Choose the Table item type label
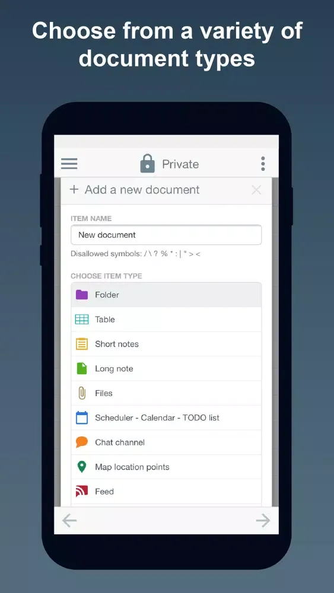This screenshot has width=334, height=593. (105, 319)
